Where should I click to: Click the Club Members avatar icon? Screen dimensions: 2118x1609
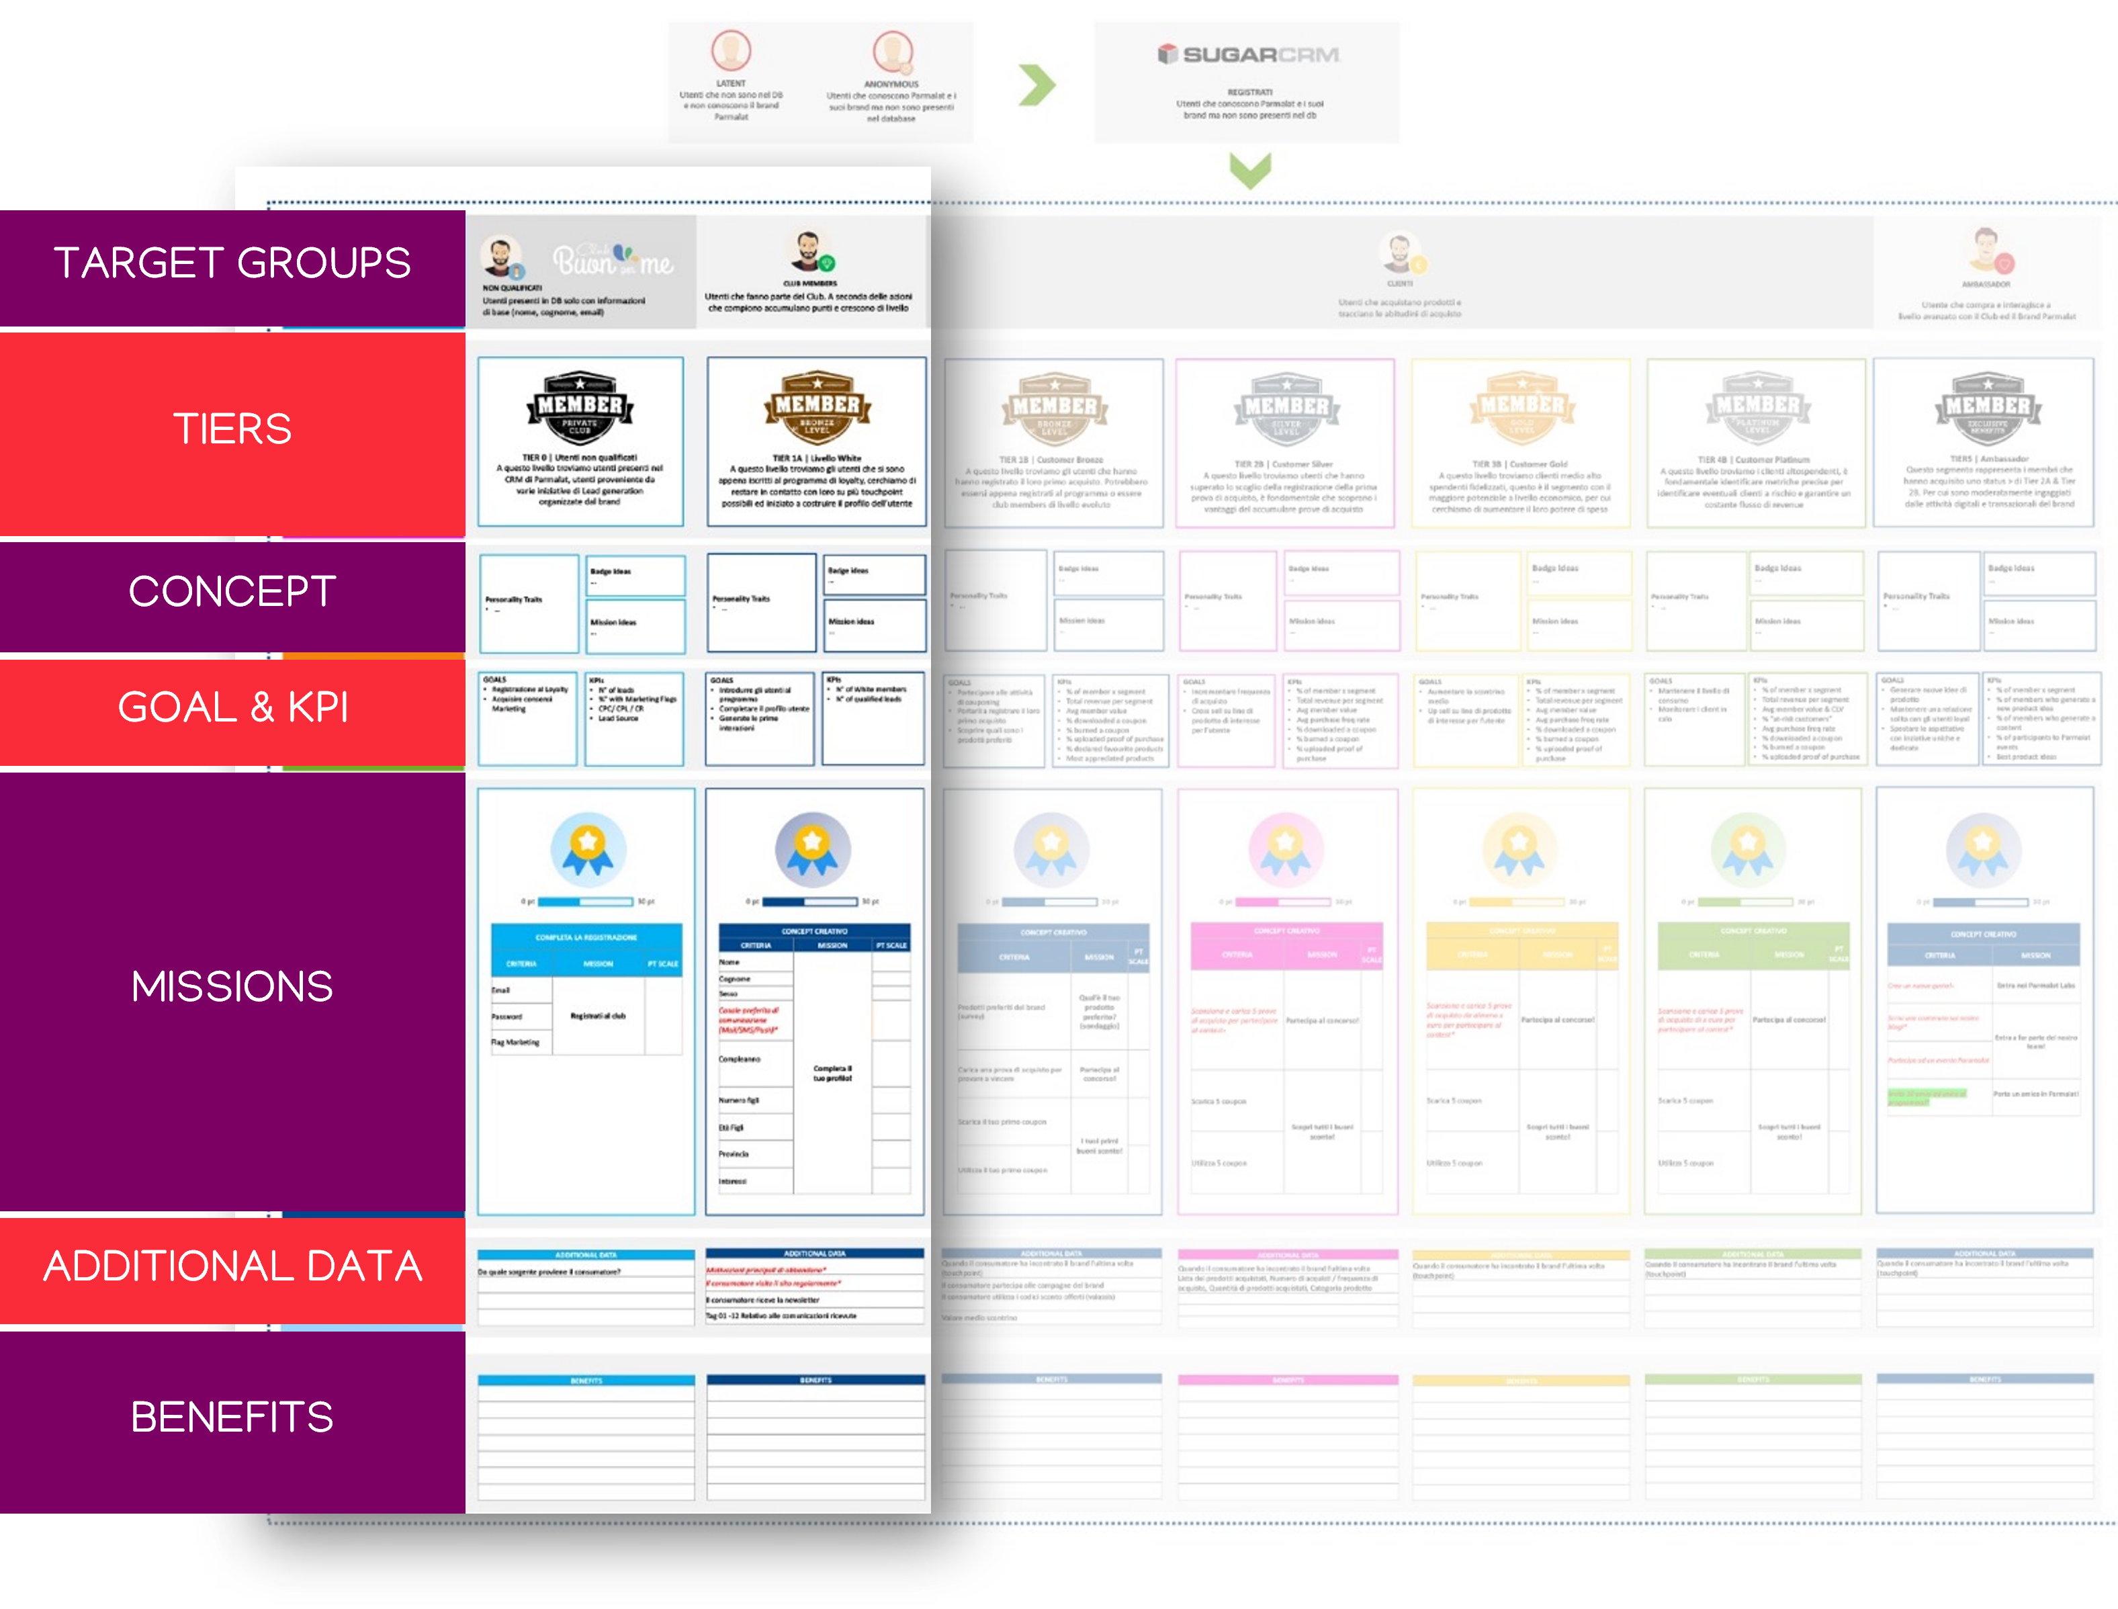(810, 252)
